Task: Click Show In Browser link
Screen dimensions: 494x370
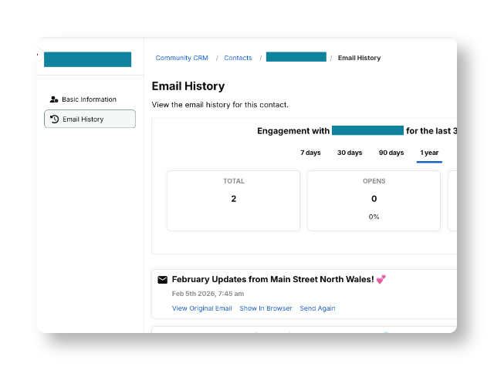Action: (x=266, y=308)
